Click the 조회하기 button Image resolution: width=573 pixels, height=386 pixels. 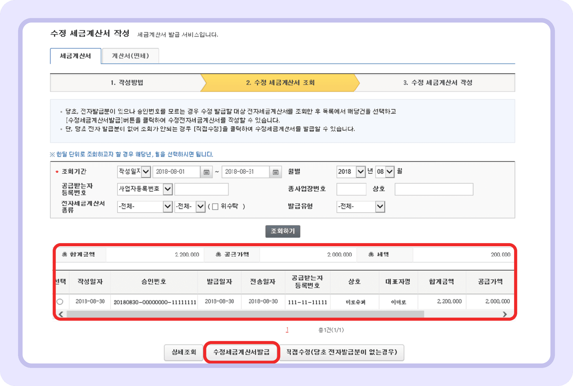pyautogui.click(x=283, y=231)
